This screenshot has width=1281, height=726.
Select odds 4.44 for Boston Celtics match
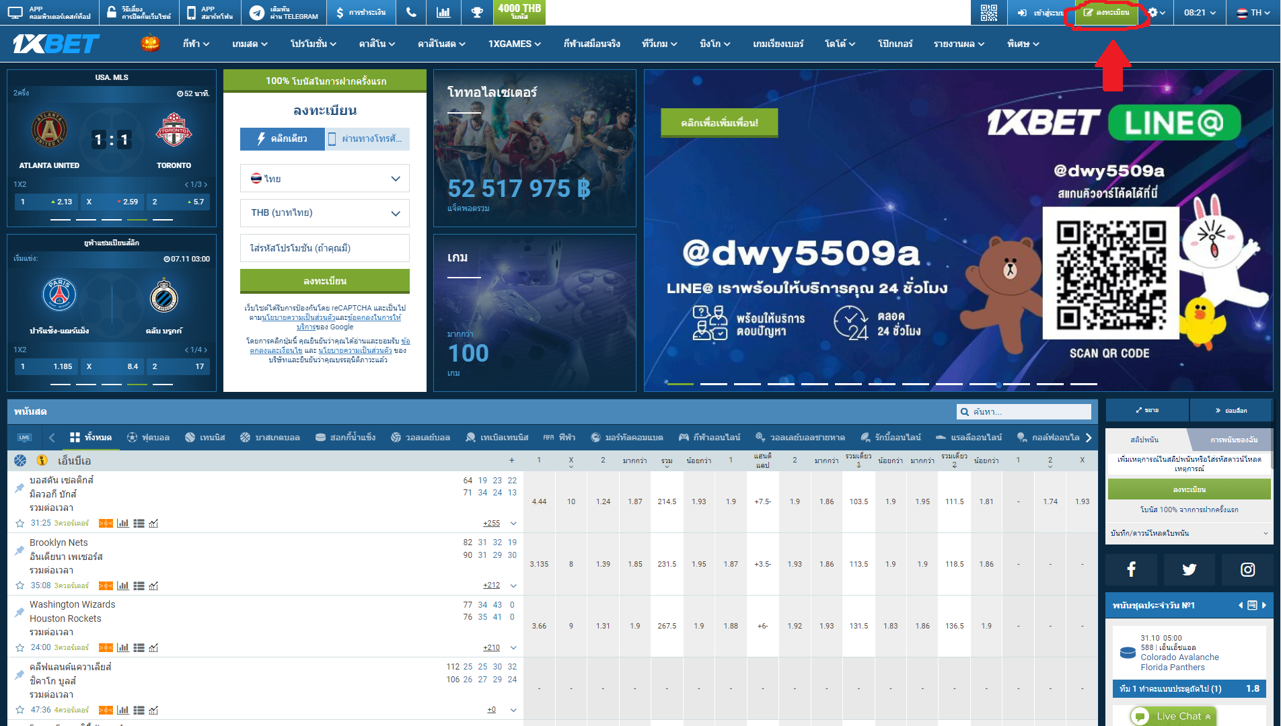click(x=539, y=502)
